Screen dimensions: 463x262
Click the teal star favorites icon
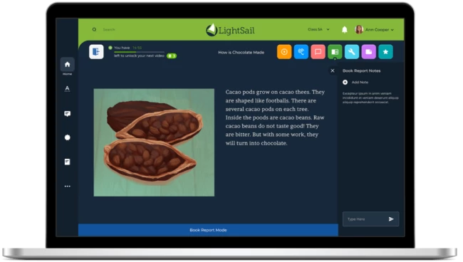coord(385,52)
